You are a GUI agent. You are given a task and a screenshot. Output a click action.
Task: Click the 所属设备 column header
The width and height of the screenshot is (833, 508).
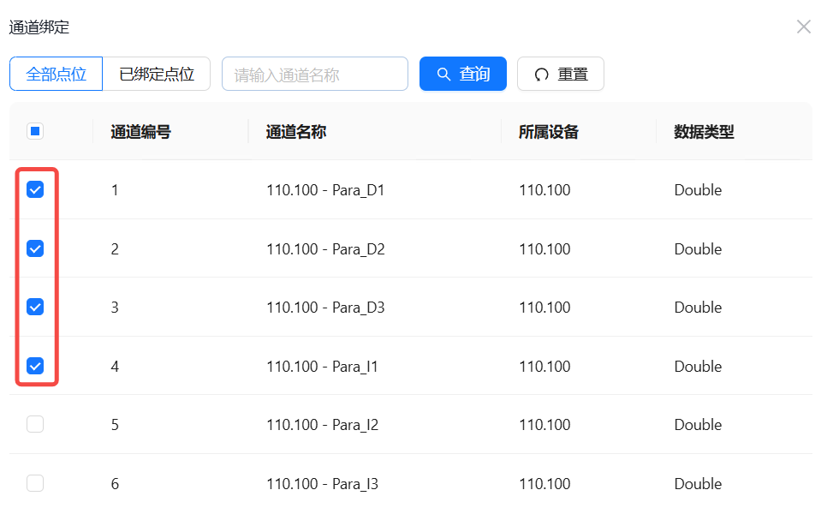[x=549, y=132]
